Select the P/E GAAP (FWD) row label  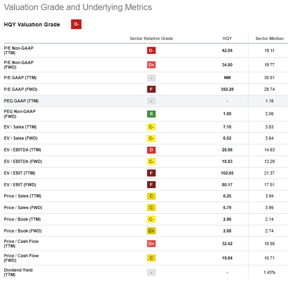21,89
